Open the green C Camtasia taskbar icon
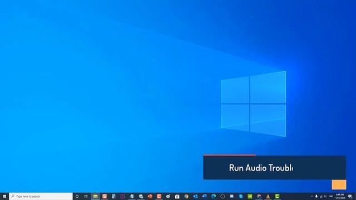The image size is (356, 200). pyautogui.click(x=277, y=196)
